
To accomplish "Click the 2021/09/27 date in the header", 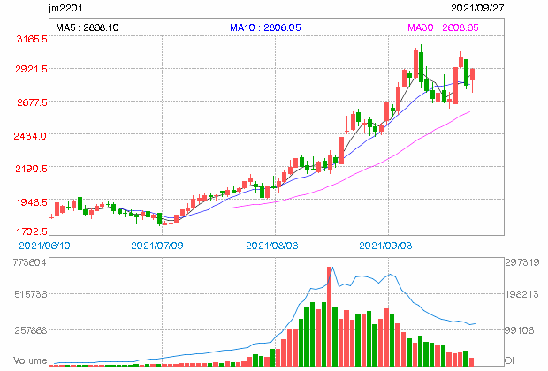I will [477, 8].
